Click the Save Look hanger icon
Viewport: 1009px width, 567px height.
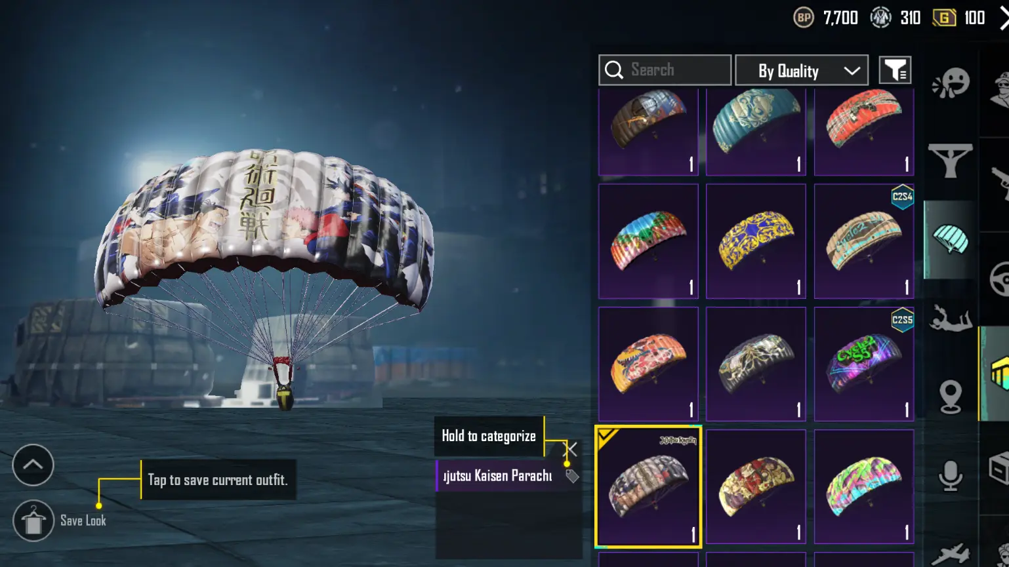[x=33, y=520]
